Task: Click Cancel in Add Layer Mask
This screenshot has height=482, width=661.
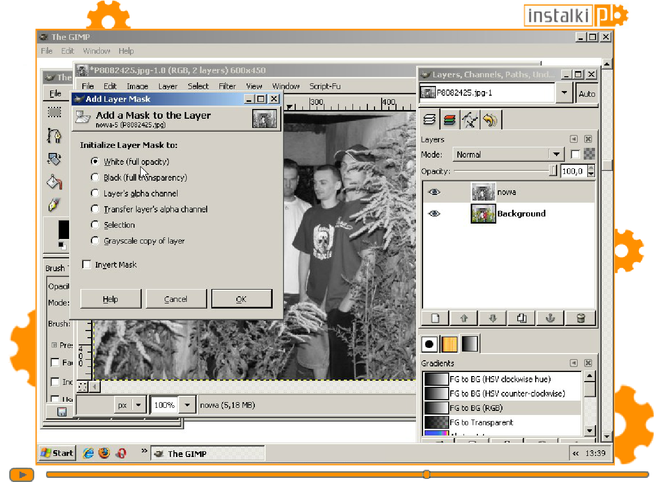Action: [x=176, y=299]
